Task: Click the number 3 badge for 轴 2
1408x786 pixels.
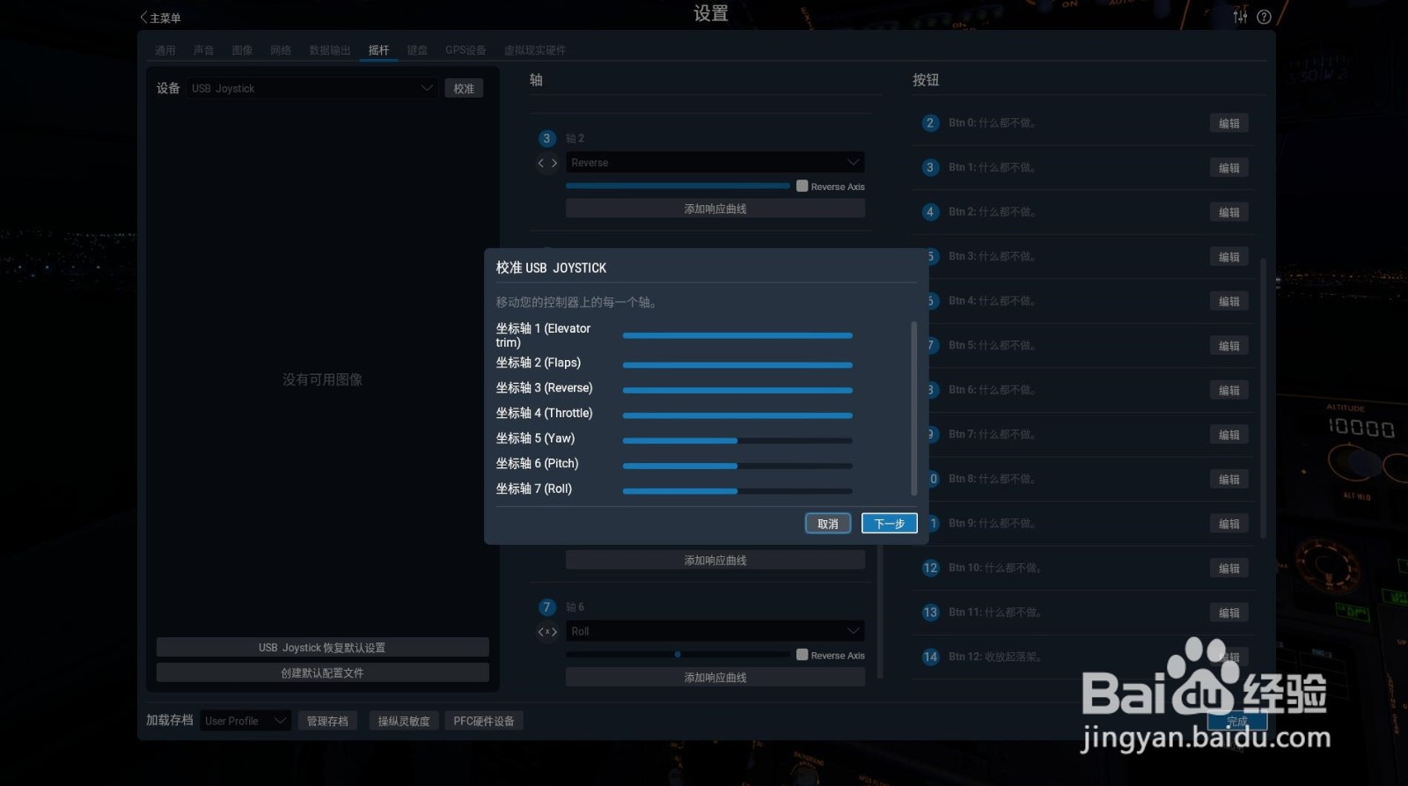Action: point(546,138)
